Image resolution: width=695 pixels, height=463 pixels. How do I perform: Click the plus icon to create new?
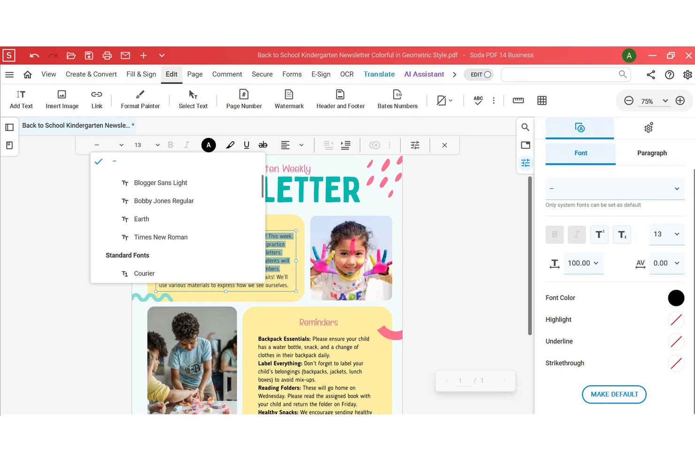click(144, 55)
